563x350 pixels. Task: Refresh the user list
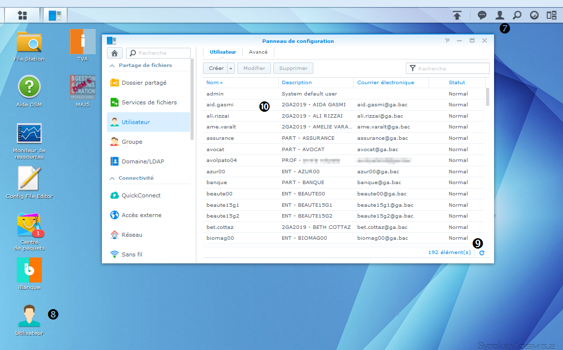[482, 253]
